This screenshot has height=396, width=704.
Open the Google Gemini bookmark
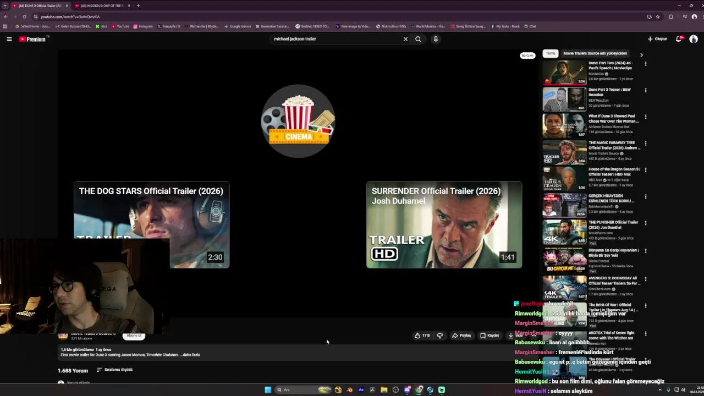(238, 26)
